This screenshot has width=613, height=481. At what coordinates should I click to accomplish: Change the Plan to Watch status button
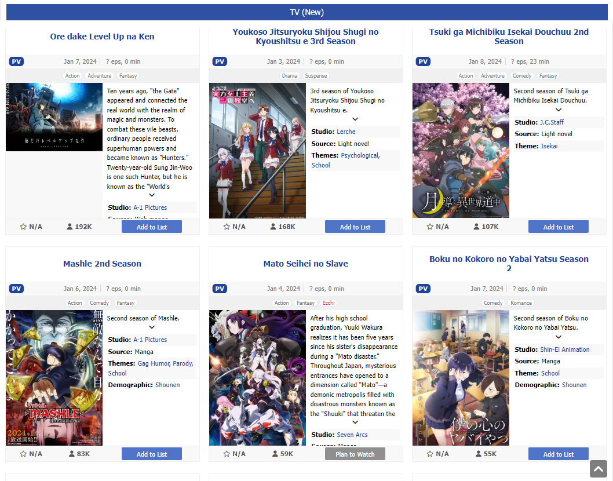click(355, 454)
